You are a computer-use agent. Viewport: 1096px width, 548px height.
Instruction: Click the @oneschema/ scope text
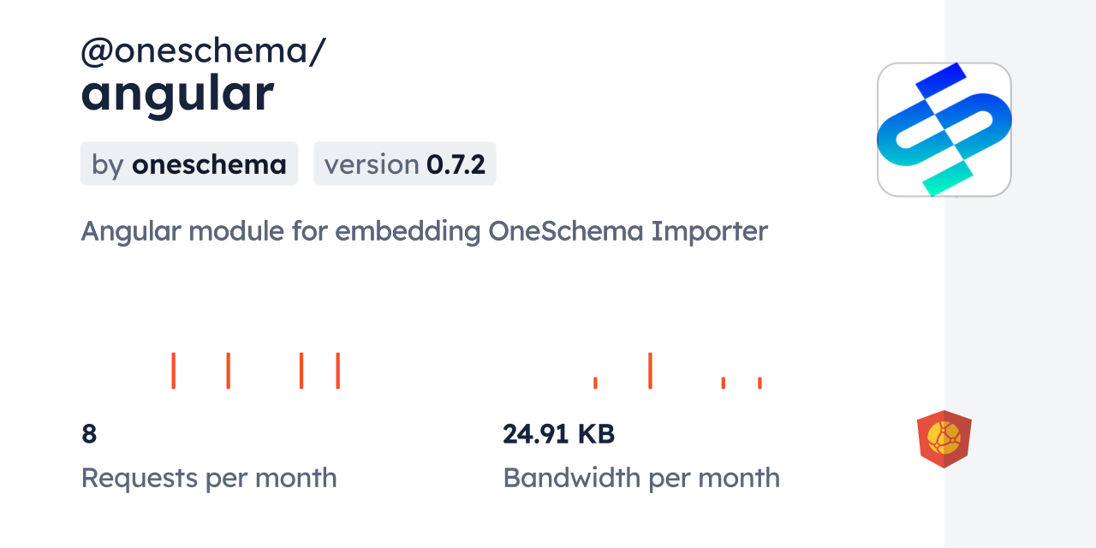[203, 51]
